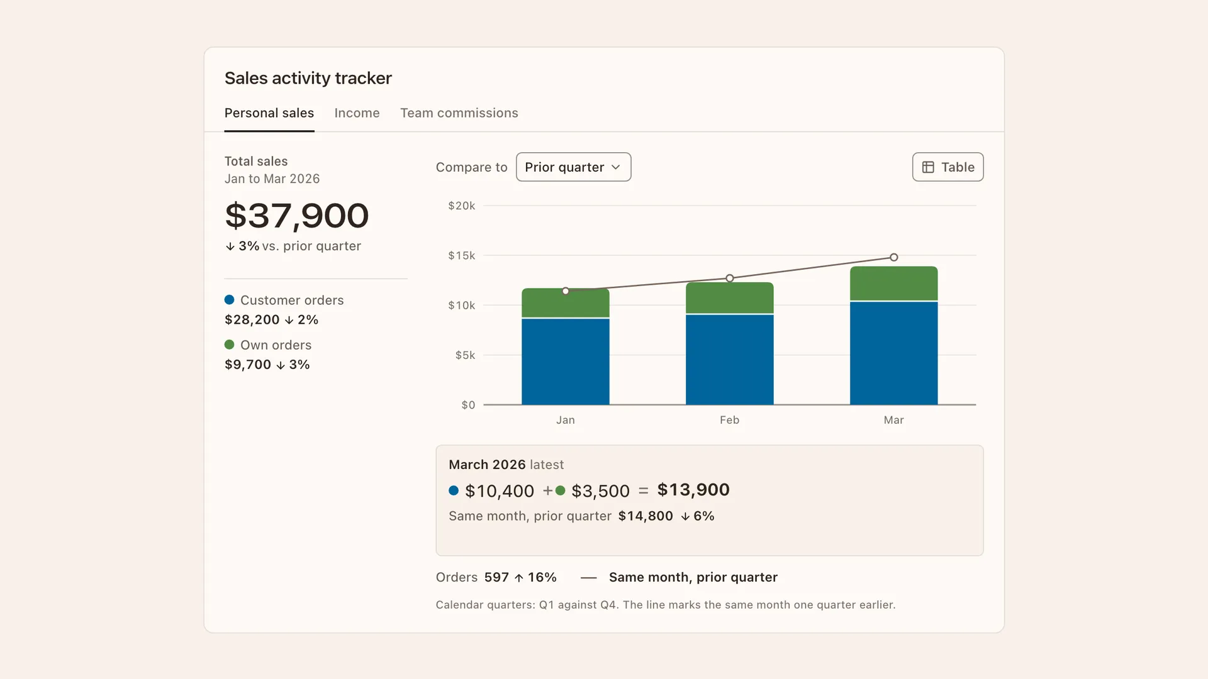The image size is (1208, 679).
Task: Click the down arrow next to 6%
Action: coord(685,517)
